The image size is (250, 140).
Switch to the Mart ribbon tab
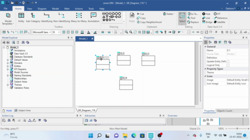pyautogui.click(x=67, y=9)
